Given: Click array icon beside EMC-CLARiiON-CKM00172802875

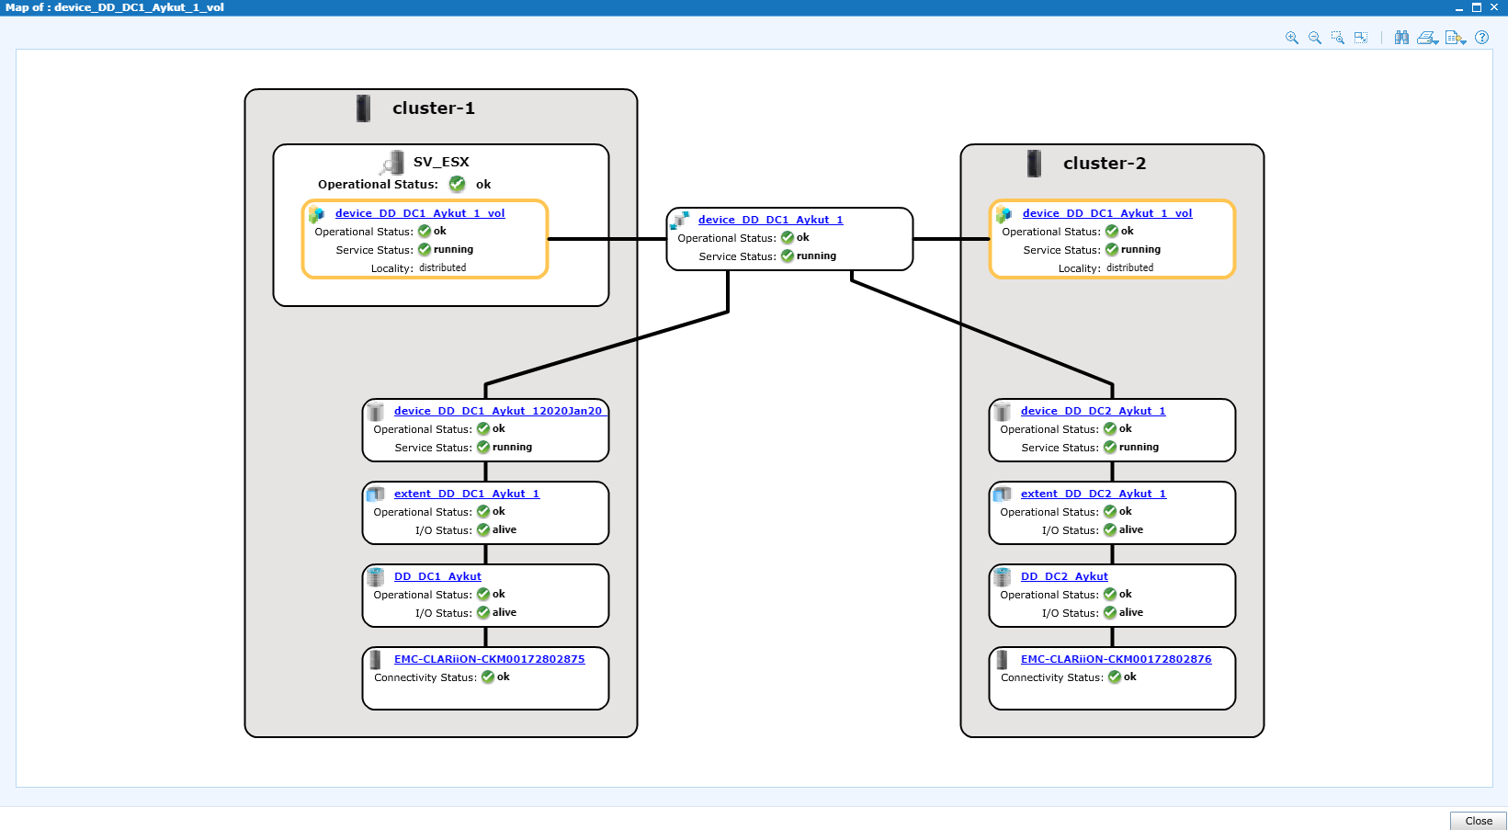Looking at the screenshot, I should (375, 660).
